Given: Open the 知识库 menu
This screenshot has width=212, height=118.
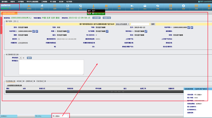Looking at the screenshot, I should 61,1.
